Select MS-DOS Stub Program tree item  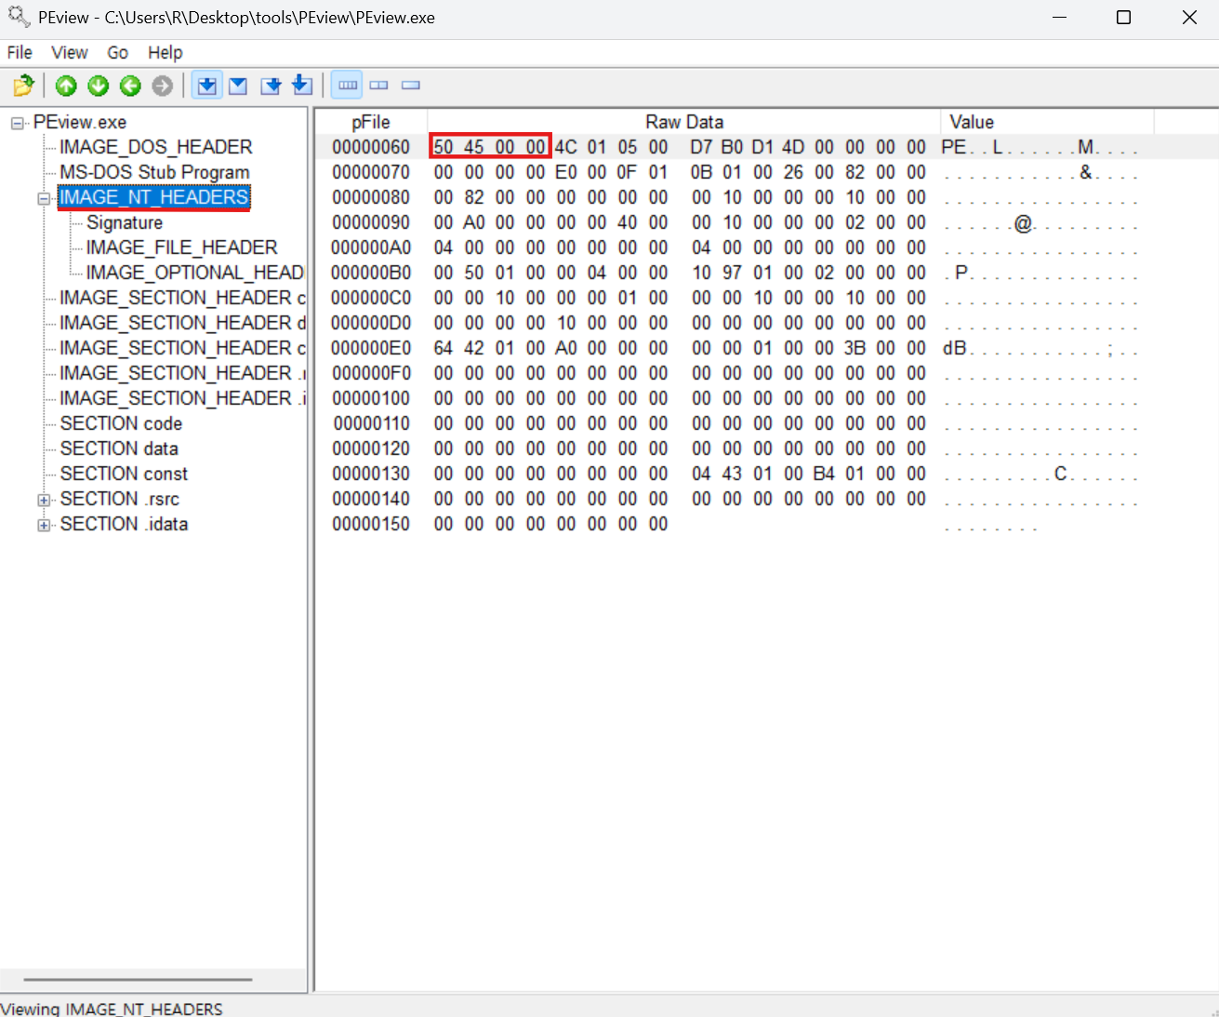(154, 172)
